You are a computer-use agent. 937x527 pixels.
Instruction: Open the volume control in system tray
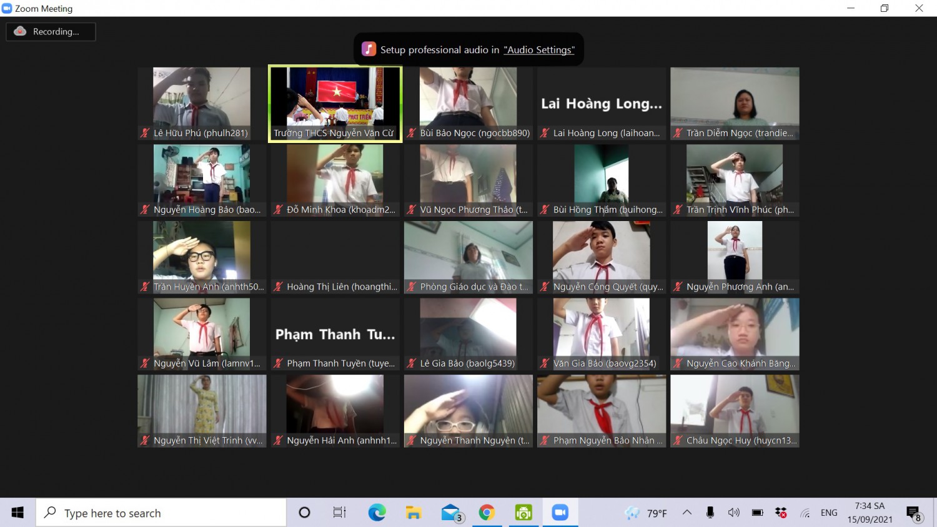tap(733, 513)
